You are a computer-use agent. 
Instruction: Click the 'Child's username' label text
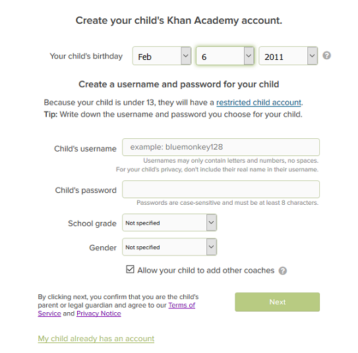(85, 149)
